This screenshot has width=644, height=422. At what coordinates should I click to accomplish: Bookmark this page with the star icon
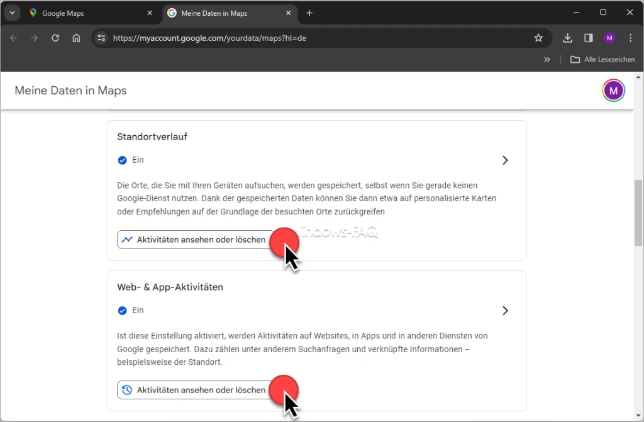click(538, 38)
